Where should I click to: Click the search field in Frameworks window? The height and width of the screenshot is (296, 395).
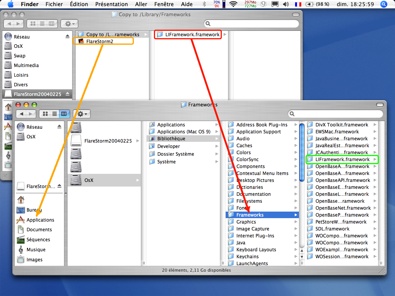[336, 114]
